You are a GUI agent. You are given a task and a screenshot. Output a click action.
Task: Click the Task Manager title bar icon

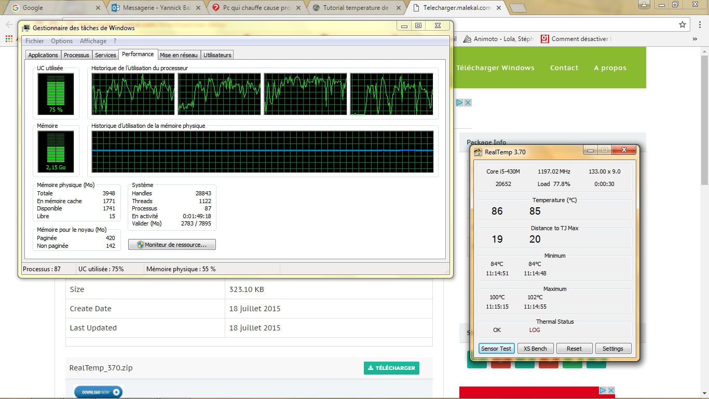pyautogui.click(x=26, y=28)
